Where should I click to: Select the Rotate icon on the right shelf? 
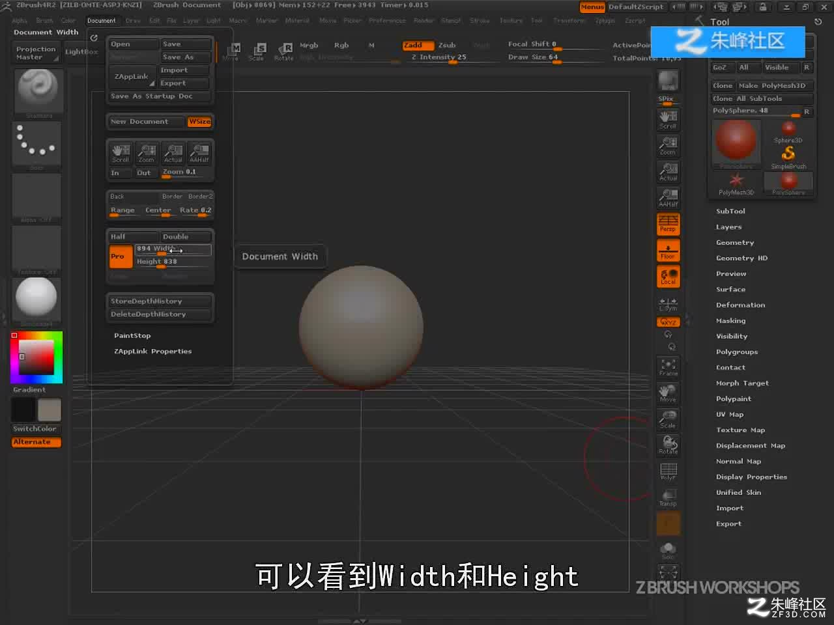click(668, 445)
